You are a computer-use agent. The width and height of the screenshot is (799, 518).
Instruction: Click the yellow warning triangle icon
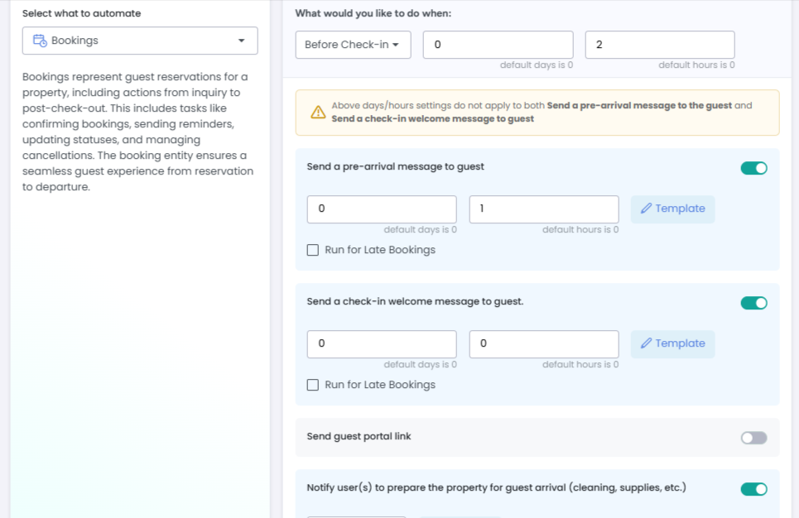coord(318,113)
